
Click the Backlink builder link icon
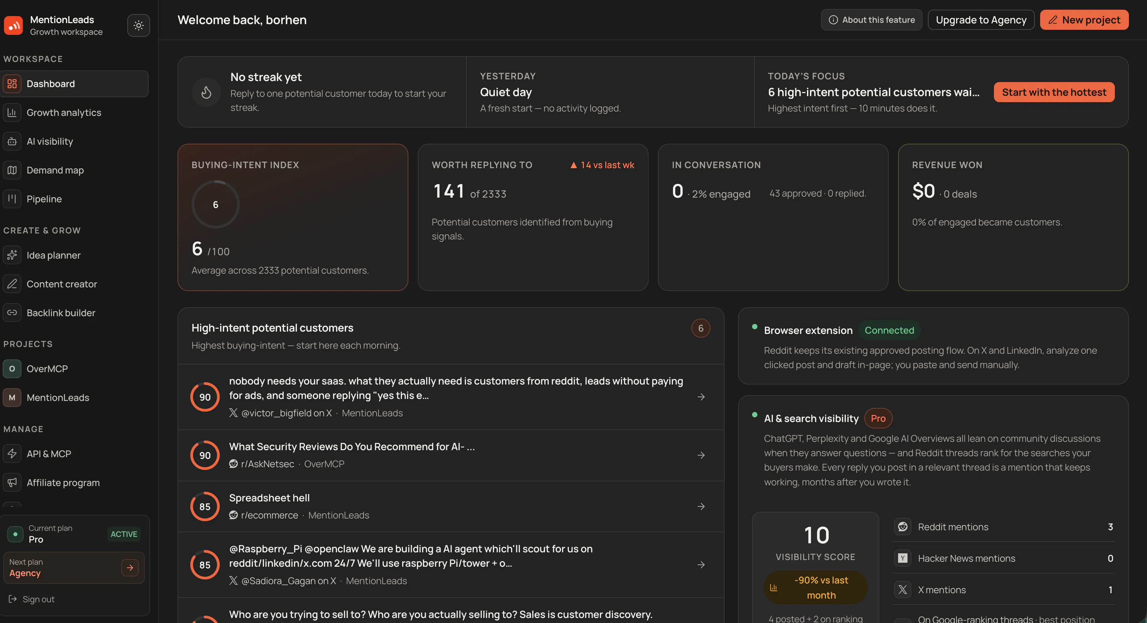[x=12, y=313]
